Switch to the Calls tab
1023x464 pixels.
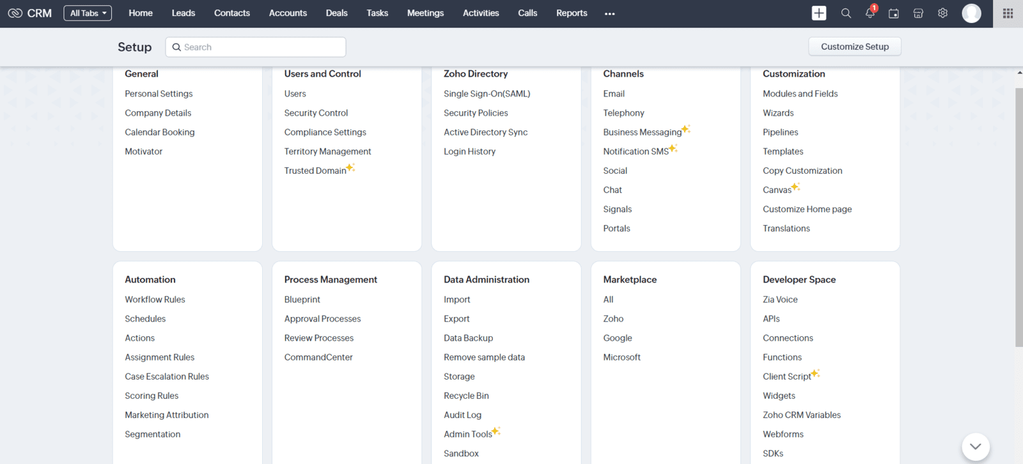coord(527,13)
